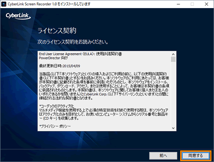214x162 pixels.
Task: Click the greyed-out maximize window button
Action: point(192,4)
